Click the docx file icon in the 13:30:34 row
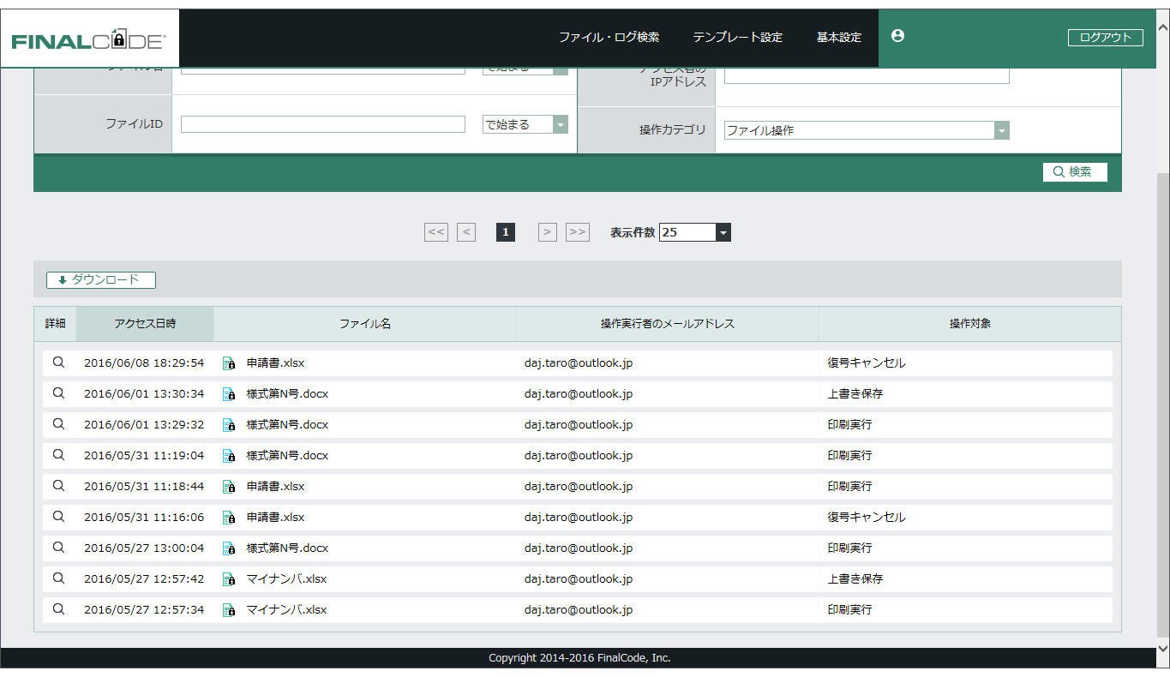 229,394
